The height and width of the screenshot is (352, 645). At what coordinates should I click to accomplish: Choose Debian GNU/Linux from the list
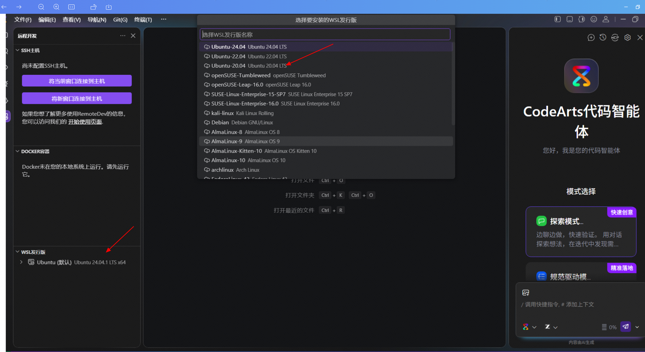326,122
